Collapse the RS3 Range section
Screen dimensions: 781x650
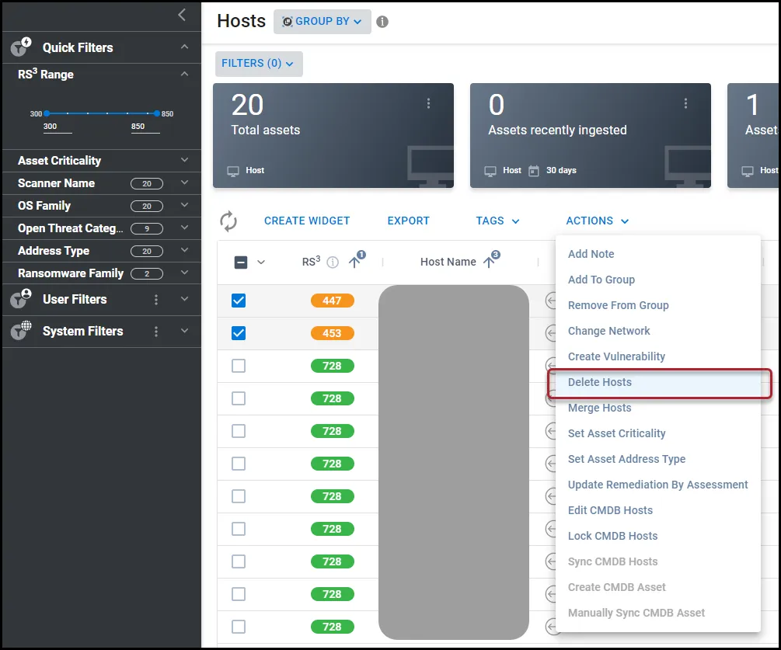(x=184, y=74)
